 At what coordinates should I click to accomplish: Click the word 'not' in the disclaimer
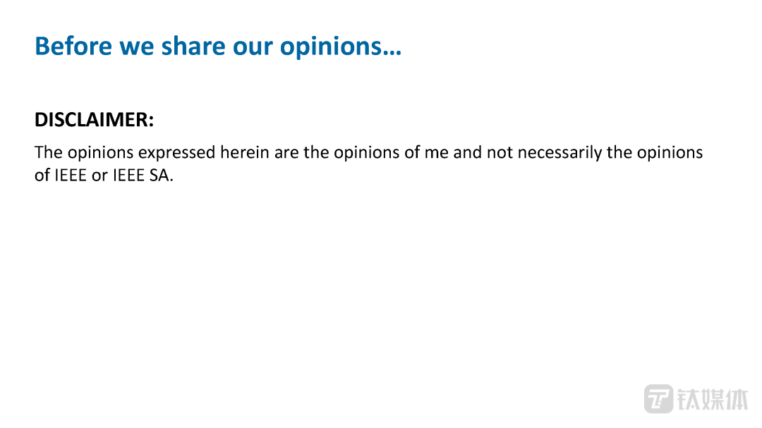tap(500, 152)
